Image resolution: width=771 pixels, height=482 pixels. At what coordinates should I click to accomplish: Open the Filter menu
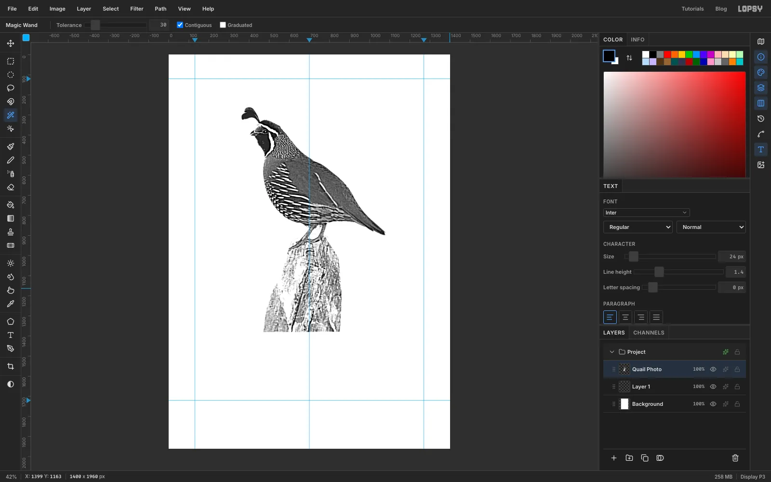pyautogui.click(x=137, y=9)
